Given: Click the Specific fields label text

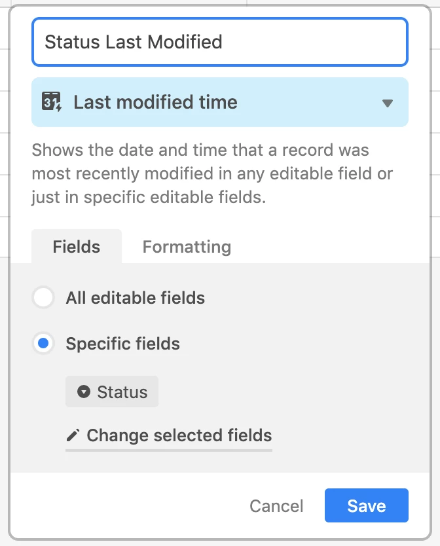Looking at the screenshot, I should pos(122,344).
